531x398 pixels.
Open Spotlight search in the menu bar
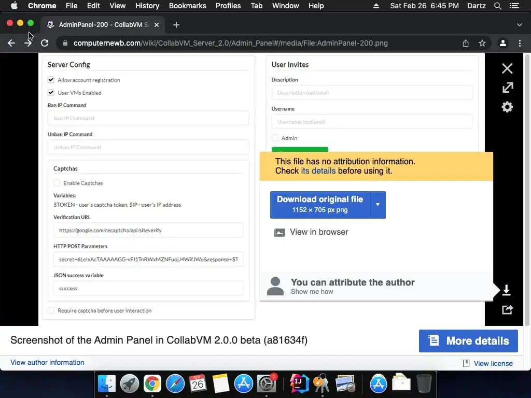pos(498,6)
